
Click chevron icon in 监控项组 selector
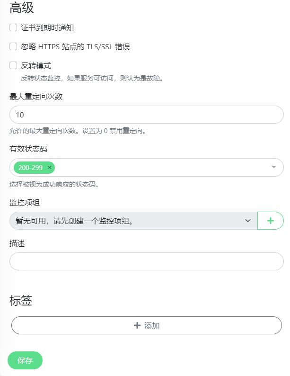pos(248,221)
